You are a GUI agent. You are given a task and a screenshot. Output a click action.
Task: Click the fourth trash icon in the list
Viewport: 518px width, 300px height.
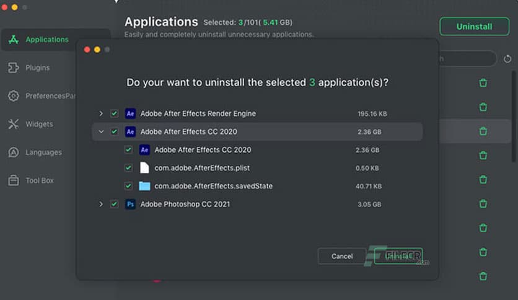[x=483, y=156]
